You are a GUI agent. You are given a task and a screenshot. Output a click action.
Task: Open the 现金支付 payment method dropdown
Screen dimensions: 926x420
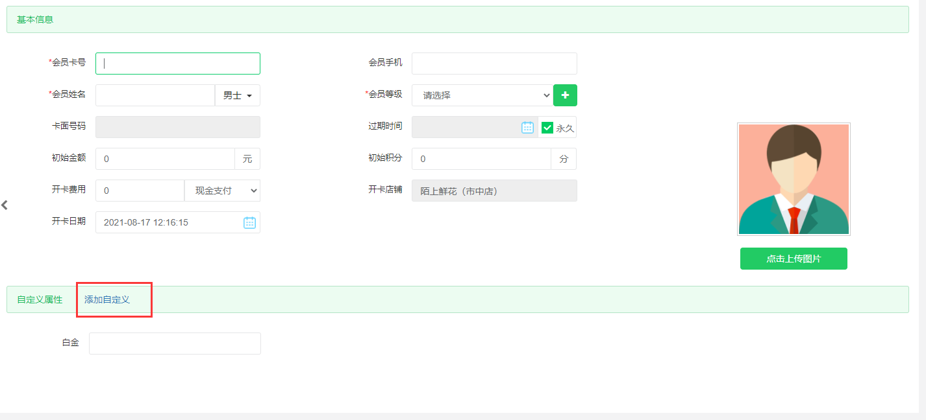222,191
